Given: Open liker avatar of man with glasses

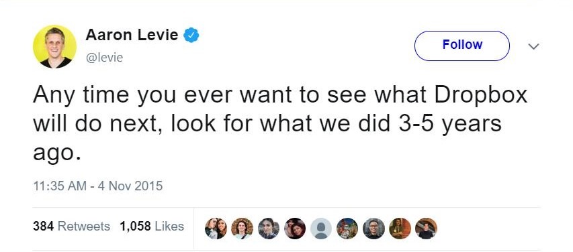Looking at the screenshot, I should pyautogui.click(x=373, y=229).
